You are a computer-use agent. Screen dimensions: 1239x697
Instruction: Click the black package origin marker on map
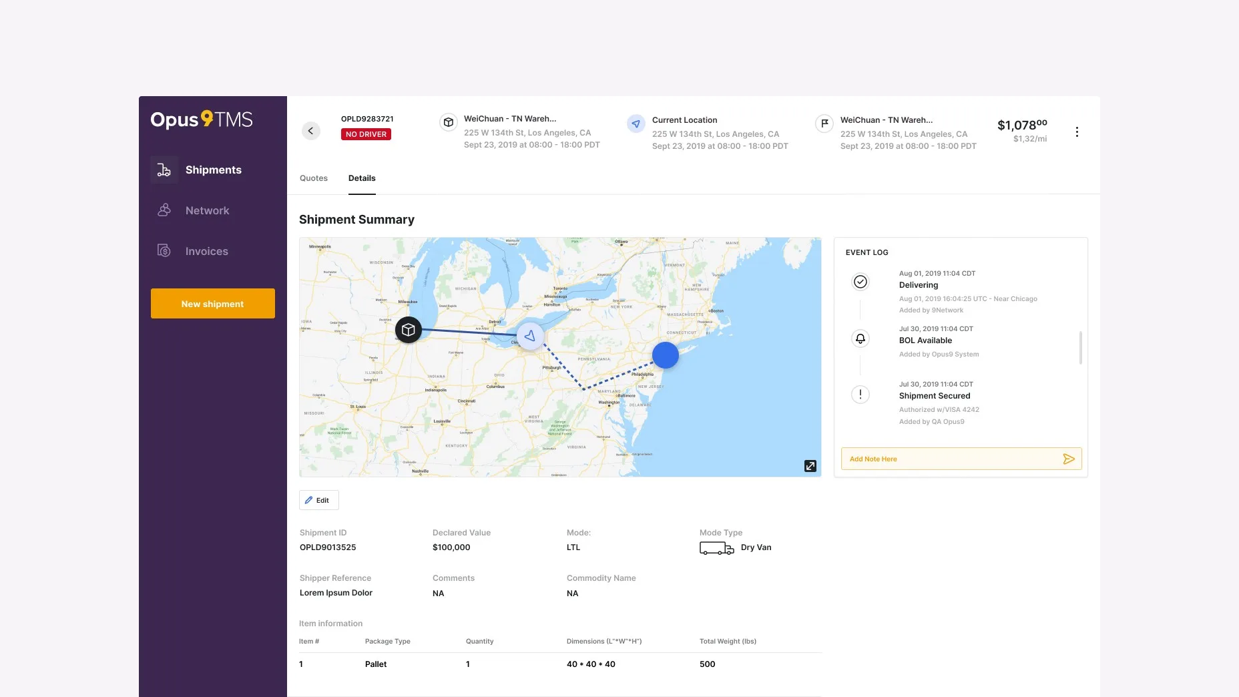[x=409, y=330]
